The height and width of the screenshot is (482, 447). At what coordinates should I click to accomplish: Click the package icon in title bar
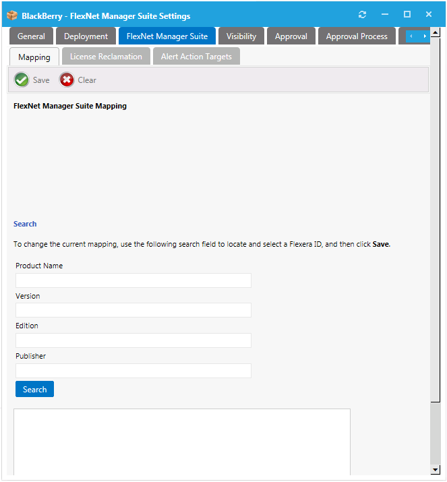click(12, 15)
